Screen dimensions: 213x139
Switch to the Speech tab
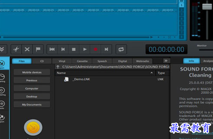pos(102,61)
